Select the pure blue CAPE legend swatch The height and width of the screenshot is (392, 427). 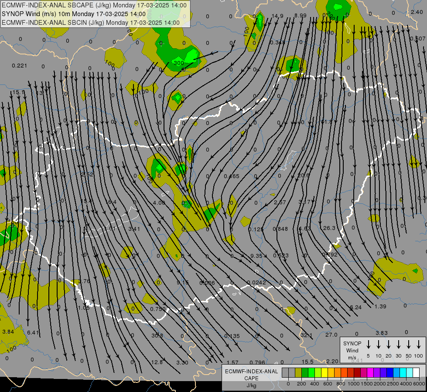[x=389, y=373]
